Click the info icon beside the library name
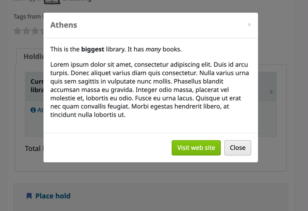 click(x=33, y=110)
